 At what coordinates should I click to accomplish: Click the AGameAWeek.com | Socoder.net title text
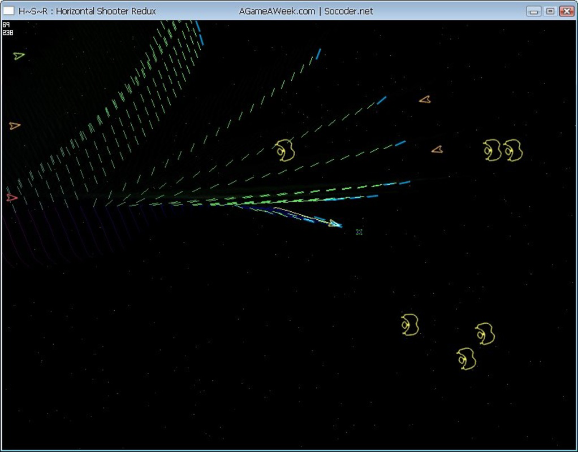click(306, 11)
